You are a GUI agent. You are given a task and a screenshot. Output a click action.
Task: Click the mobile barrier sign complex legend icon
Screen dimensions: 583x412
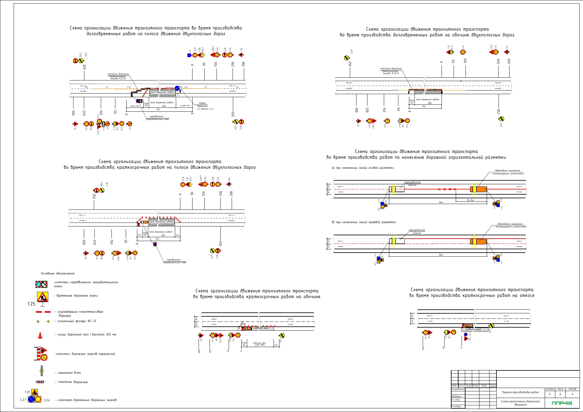(41, 284)
